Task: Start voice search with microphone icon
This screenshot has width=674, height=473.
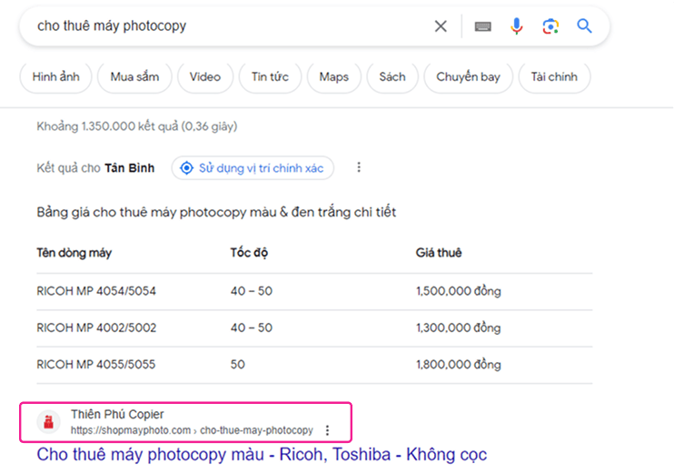Action: click(x=516, y=26)
